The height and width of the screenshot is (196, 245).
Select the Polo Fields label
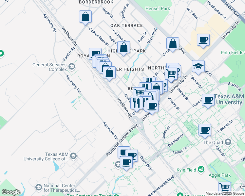[x=232, y=53]
